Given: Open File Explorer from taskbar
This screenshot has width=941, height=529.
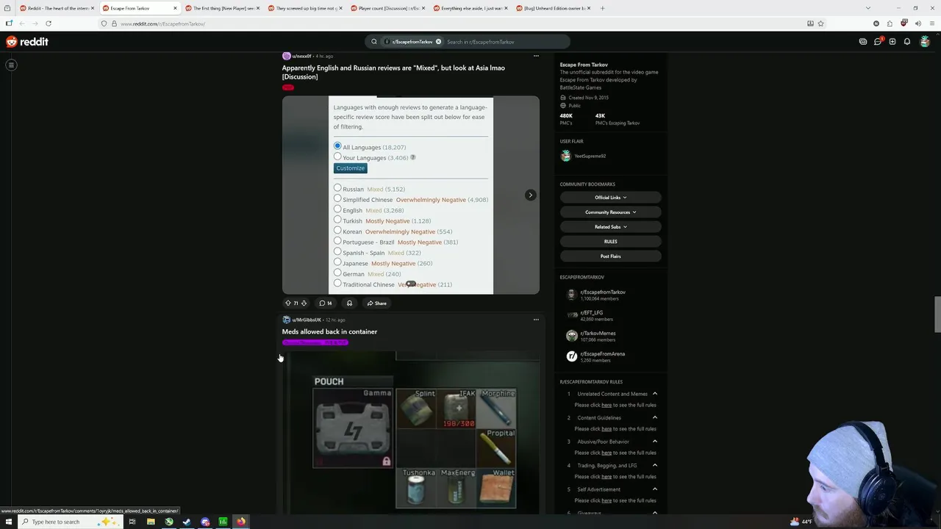Looking at the screenshot, I should [x=151, y=522].
